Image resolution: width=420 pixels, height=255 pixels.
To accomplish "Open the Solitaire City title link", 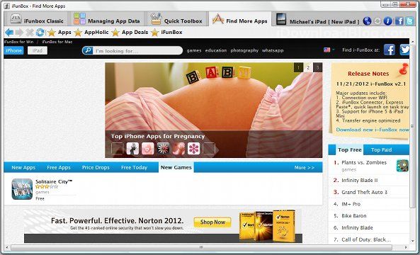I will (x=54, y=181).
